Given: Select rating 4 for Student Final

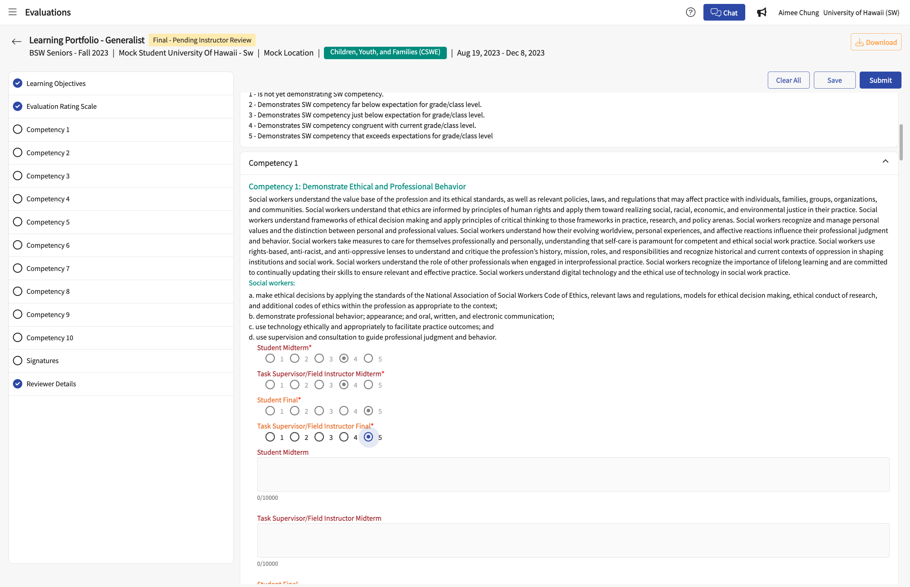Looking at the screenshot, I should click(344, 411).
